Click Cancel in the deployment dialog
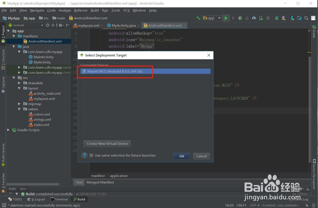 coord(201,156)
